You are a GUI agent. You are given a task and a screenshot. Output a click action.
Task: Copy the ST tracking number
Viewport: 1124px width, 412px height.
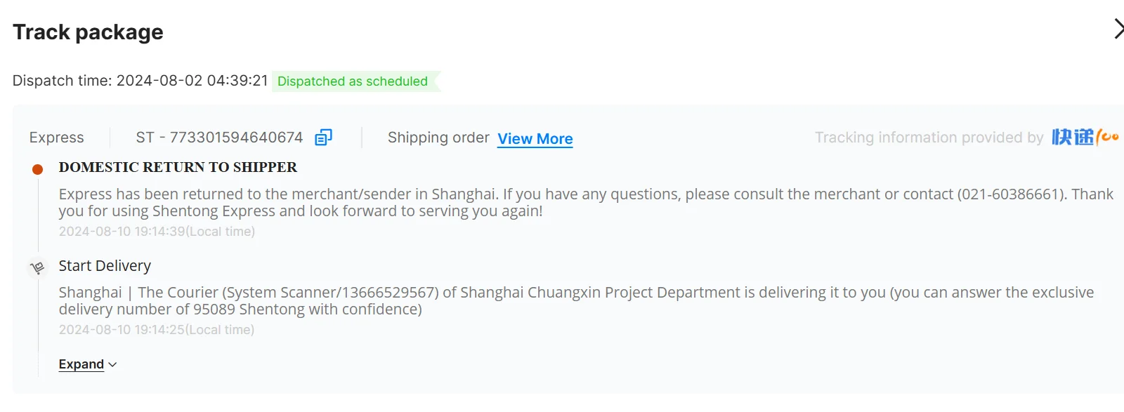(x=323, y=138)
